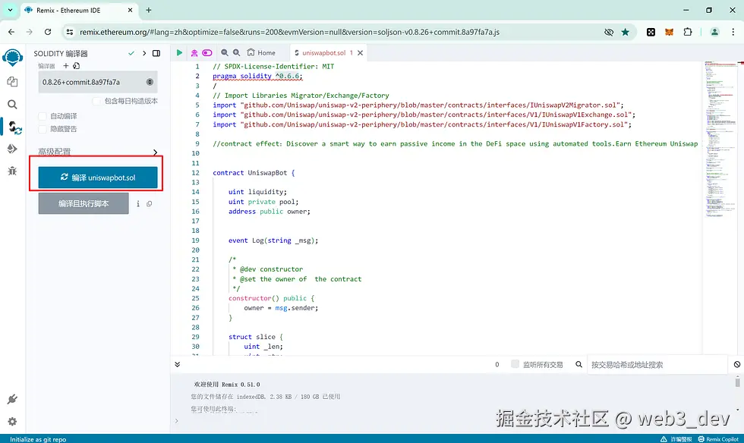The width and height of the screenshot is (744, 443).
Task: Toggle the pink AI copilot switch
Action: tap(207, 52)
